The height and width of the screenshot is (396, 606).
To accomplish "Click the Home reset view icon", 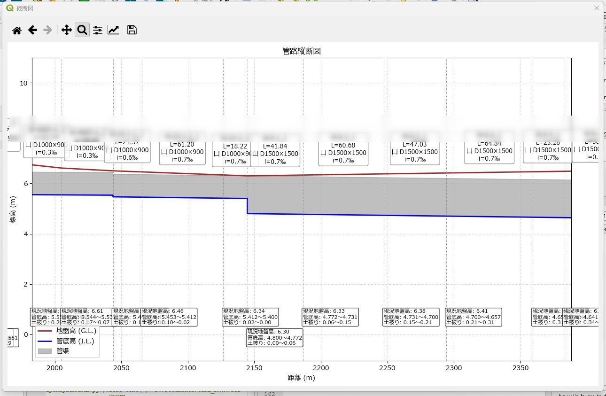I will click(17, 31).
